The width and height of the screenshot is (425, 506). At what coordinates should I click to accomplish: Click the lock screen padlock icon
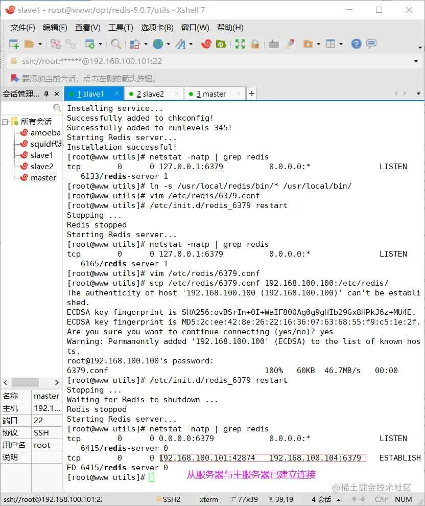(255, 44)
